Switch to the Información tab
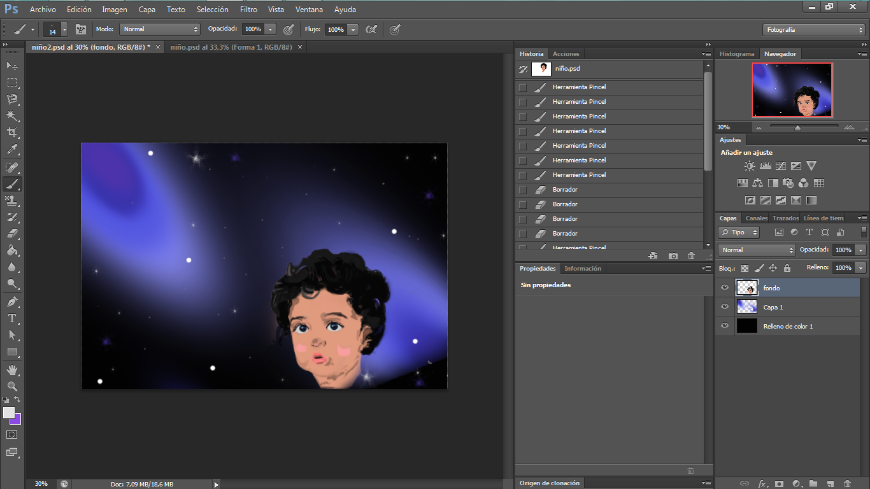This screenshot has height=489, width=870. (x=583, y=269)
